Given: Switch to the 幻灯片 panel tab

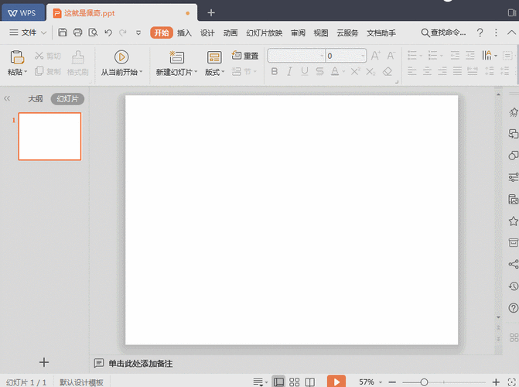Looking at the screenshot, I should [67, 99].
